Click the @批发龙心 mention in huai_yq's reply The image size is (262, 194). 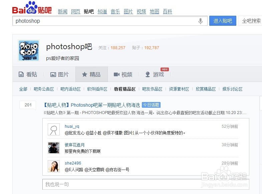coord(74,133)
